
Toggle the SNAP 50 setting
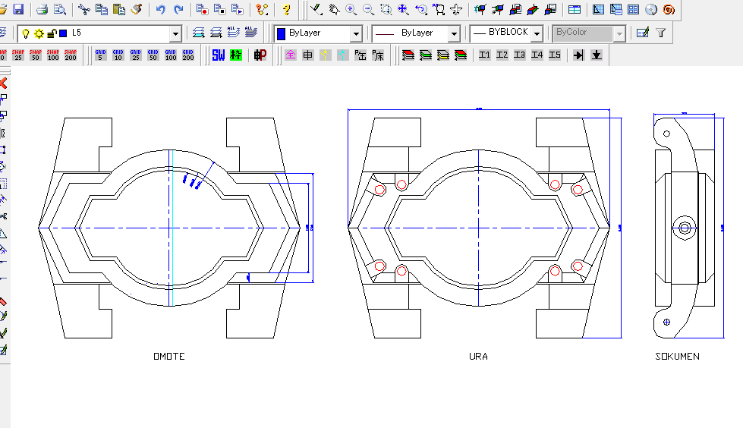[x=36, y=55]
